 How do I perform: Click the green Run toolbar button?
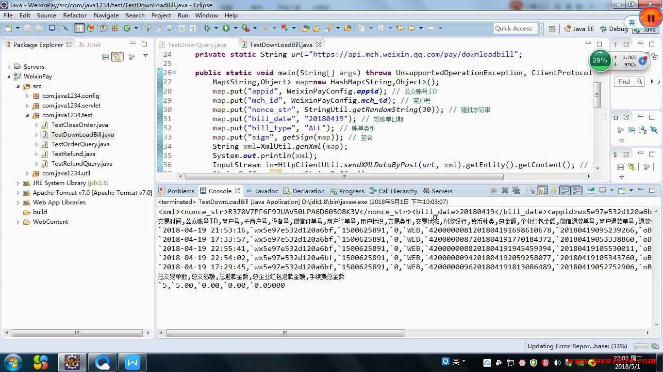[226, 28]
